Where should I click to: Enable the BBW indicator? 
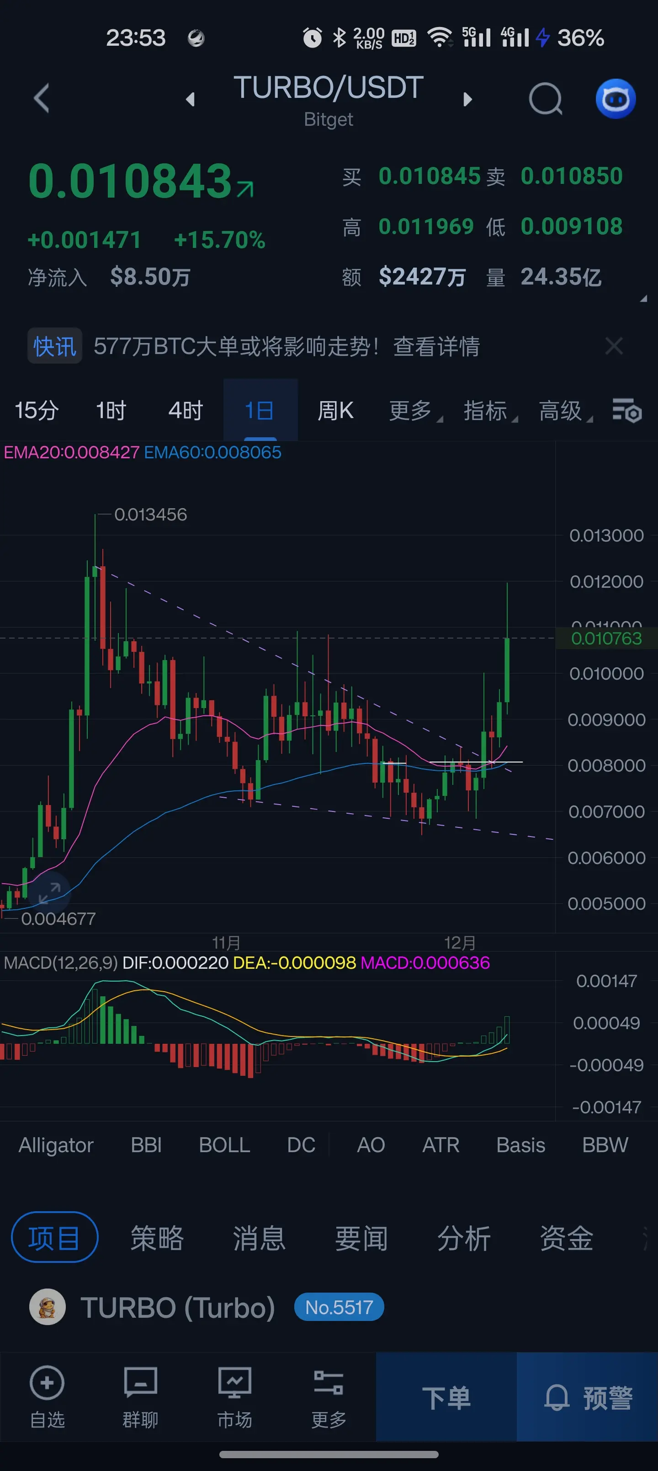pyautogui.click(x=605, y=1145)
